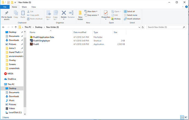Open the Arma 3 folder in sidebar

[x=12, y=48]
